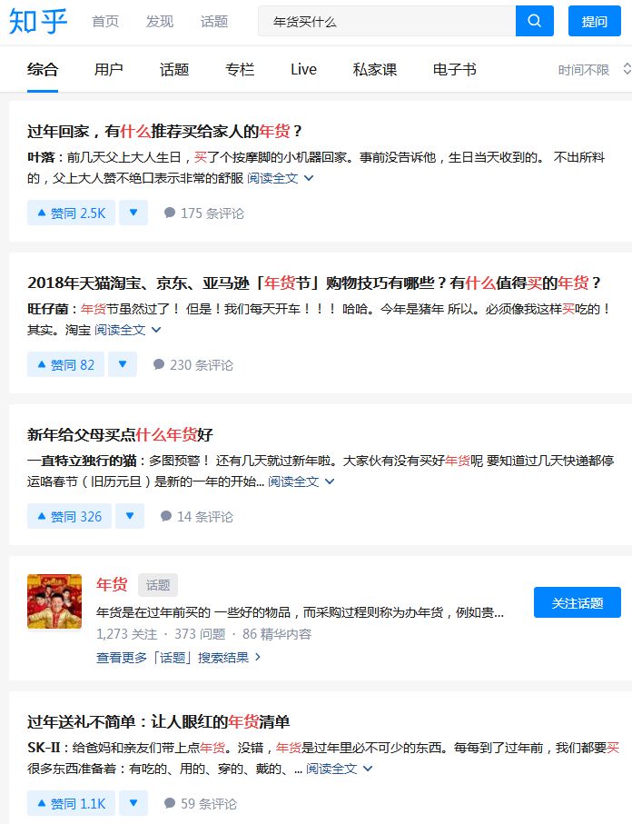
Task: Switch to the 用户 tab
Action: (108, 70)
